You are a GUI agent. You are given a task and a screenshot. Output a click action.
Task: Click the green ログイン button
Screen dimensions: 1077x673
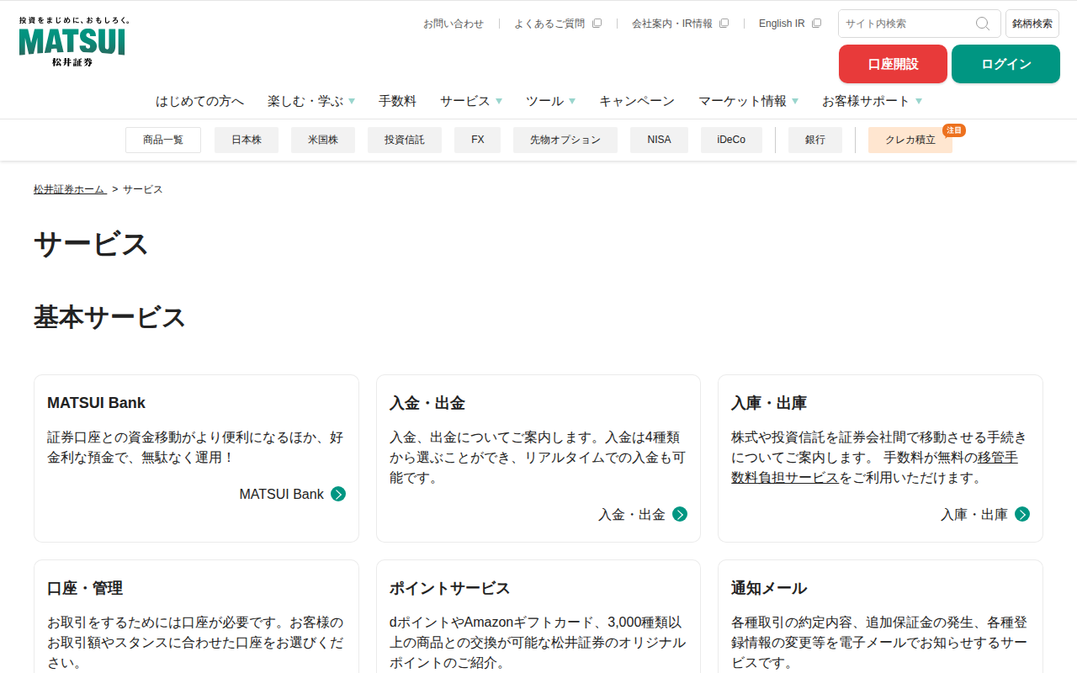(x=1005, y=64)
